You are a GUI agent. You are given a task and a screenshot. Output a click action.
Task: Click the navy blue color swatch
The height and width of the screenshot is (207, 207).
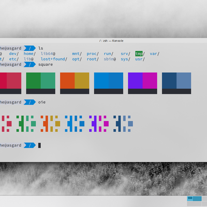169,81
